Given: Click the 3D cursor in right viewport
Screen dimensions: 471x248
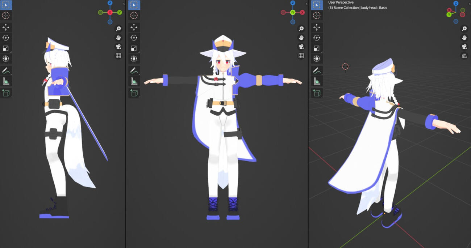Looking at the screenshot, I should (345, 66).
